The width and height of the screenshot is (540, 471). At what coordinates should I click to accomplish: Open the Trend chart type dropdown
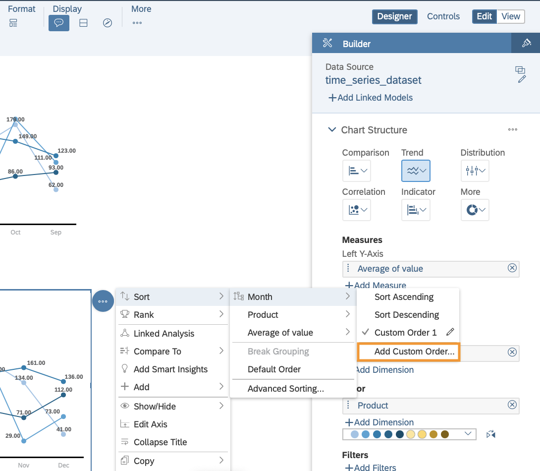[415, 171]
